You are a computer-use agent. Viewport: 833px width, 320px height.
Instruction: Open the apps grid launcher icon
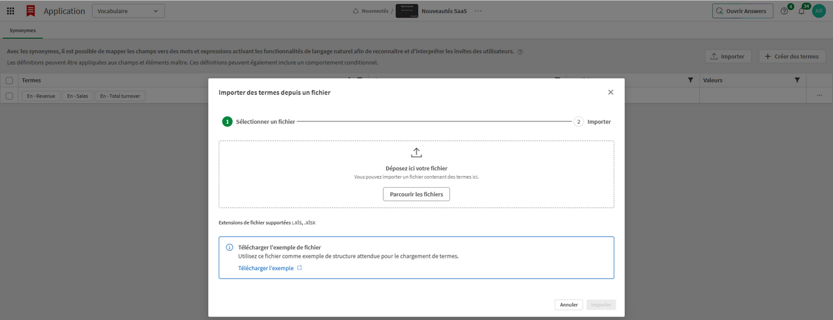tap(10, 11)
